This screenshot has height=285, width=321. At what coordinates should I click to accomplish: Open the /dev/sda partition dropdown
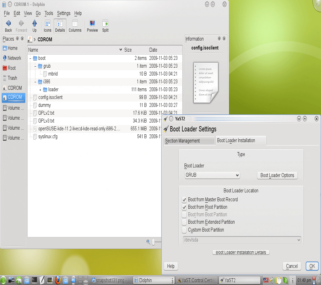(x=242, y=240)
